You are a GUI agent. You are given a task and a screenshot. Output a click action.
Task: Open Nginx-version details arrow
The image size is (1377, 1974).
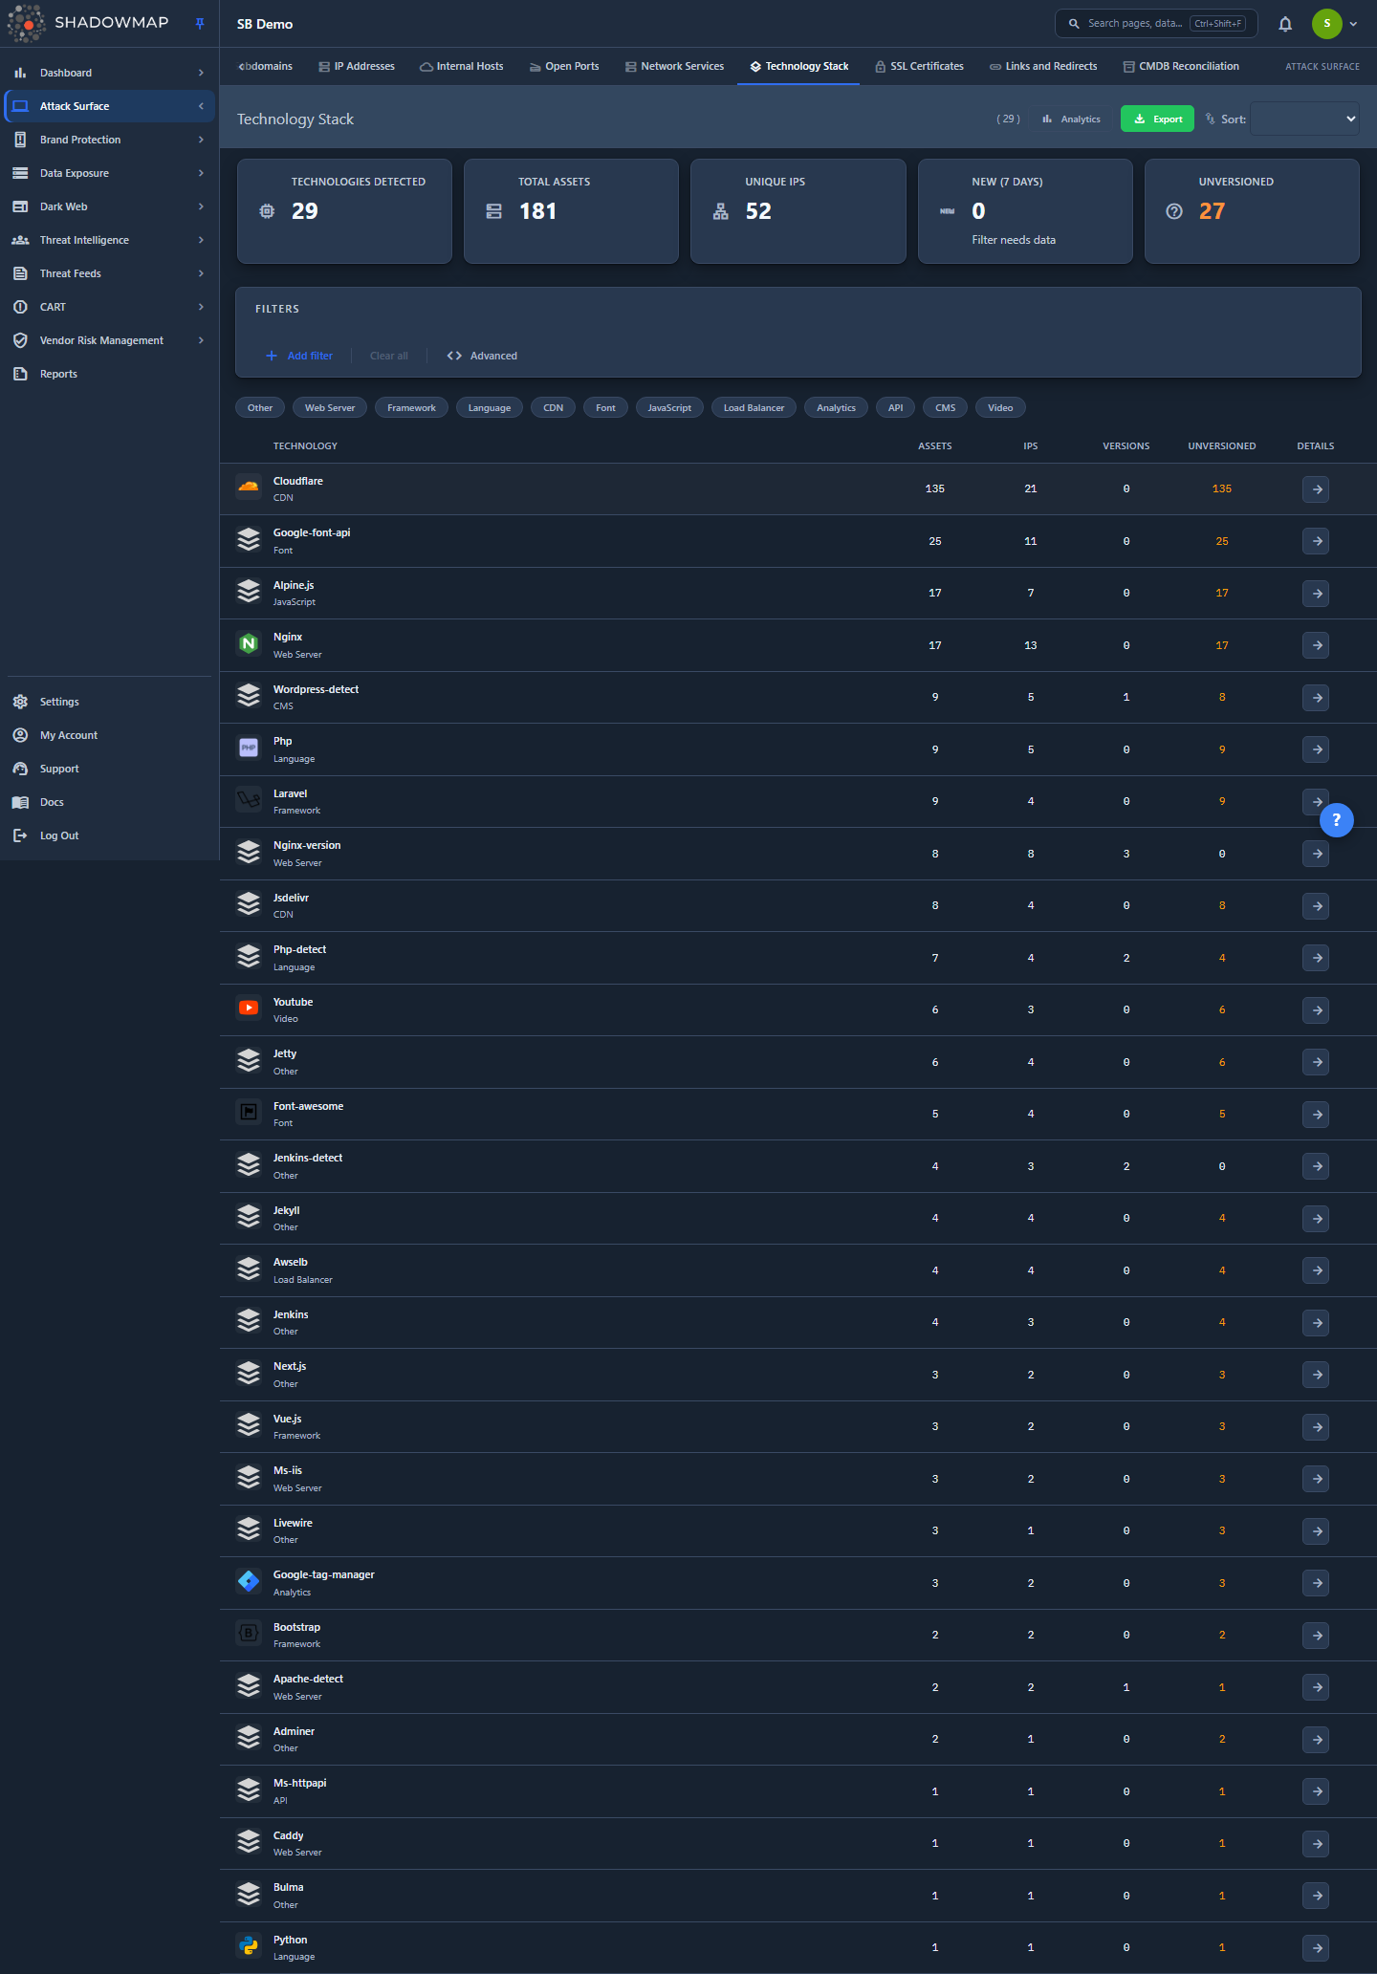1316,854
